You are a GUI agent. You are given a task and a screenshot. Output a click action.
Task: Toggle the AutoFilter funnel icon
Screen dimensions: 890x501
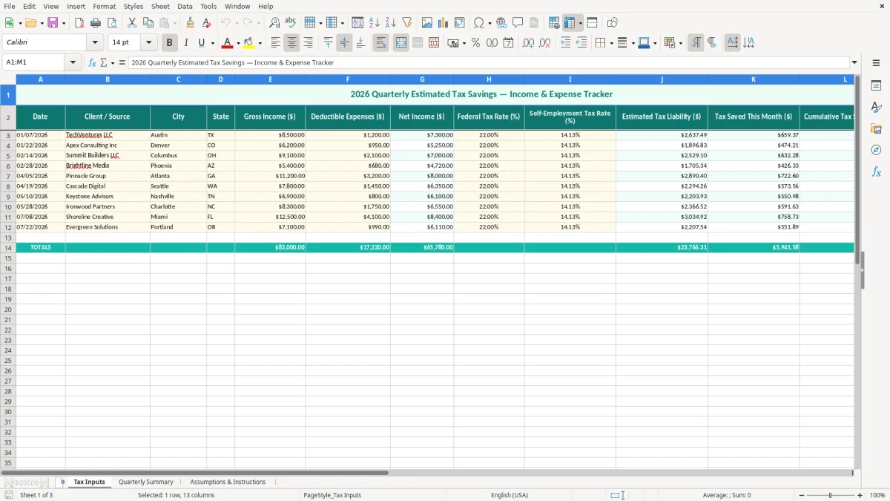point(407,23)
